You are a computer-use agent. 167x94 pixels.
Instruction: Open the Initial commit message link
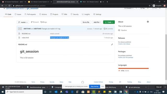tap(55, 34)
